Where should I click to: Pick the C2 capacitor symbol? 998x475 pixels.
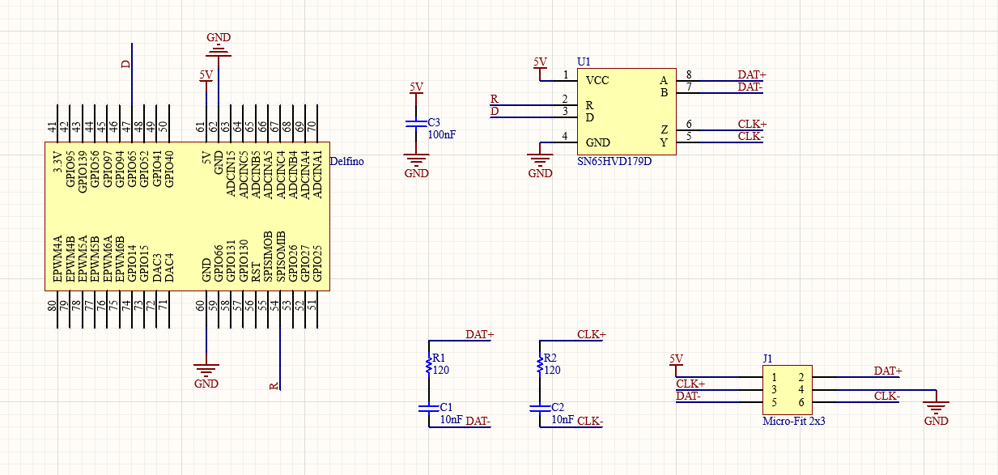(x=540, y=409)
